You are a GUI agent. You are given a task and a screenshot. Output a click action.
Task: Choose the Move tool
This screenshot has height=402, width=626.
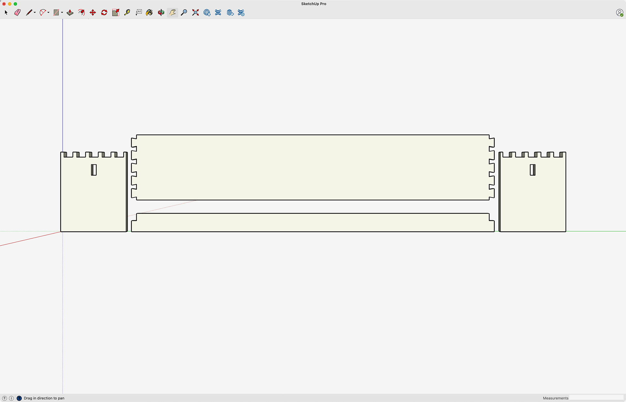point(93,12)
